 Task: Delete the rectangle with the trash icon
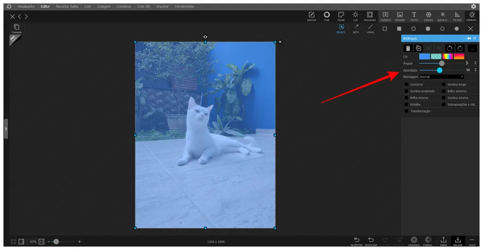coord(408,48)
